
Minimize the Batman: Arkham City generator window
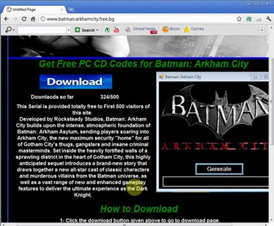[x=255, y=77]
